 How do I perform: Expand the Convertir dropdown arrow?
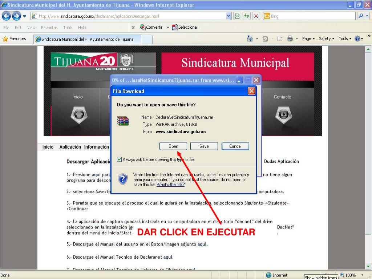pos(168,28)
